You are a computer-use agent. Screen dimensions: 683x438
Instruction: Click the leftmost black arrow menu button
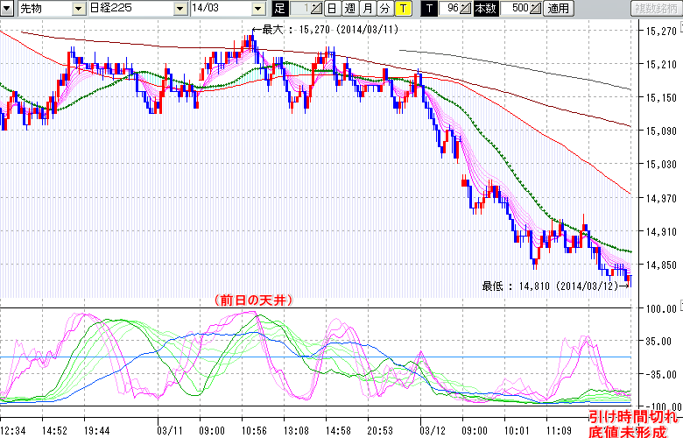pos(8,8)
